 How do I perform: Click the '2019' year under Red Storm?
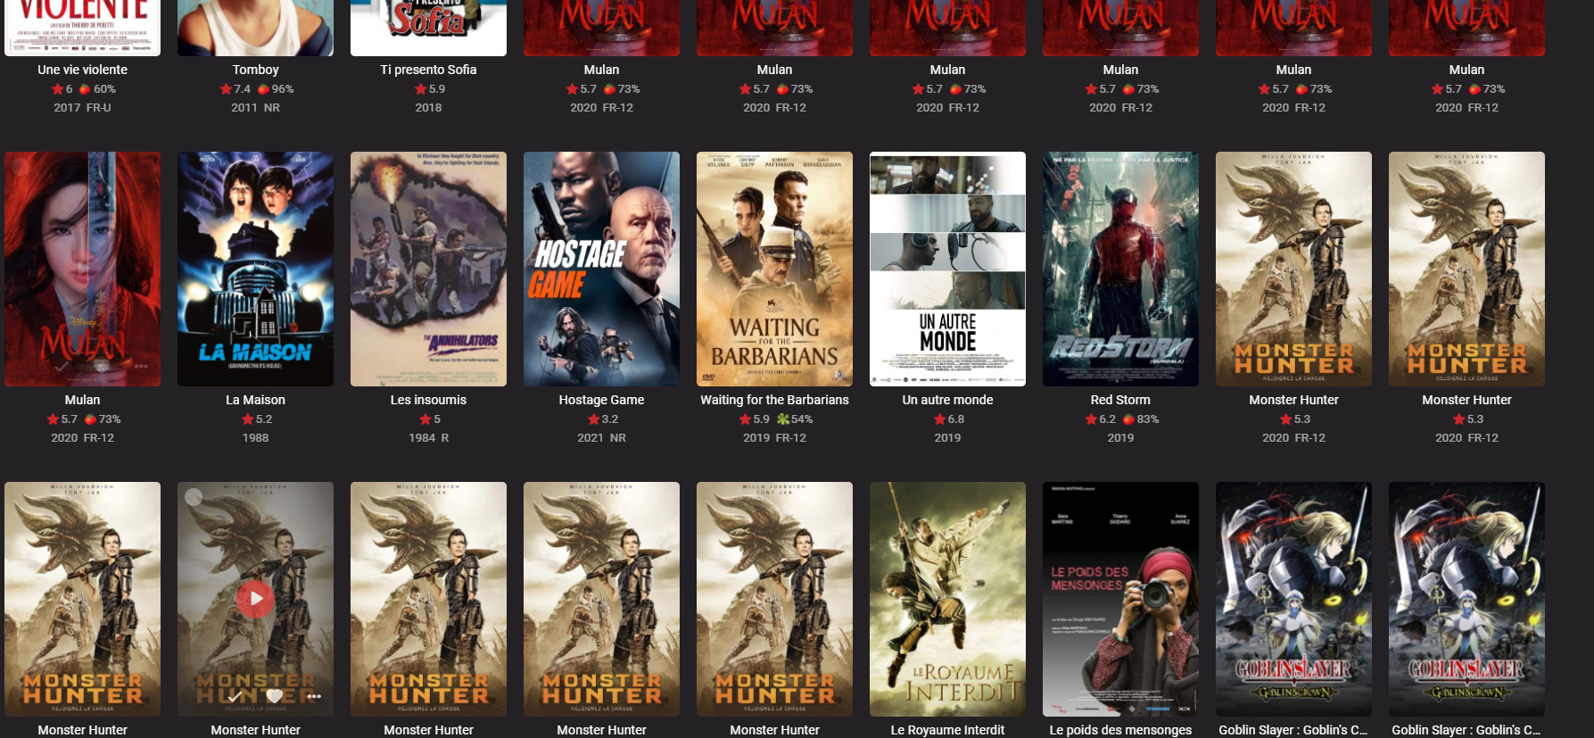pyautogui.click(x=1120, y=438)
